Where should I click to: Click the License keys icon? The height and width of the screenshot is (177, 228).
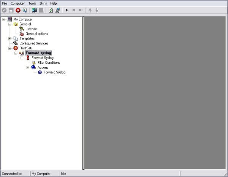tap(22, 29)
